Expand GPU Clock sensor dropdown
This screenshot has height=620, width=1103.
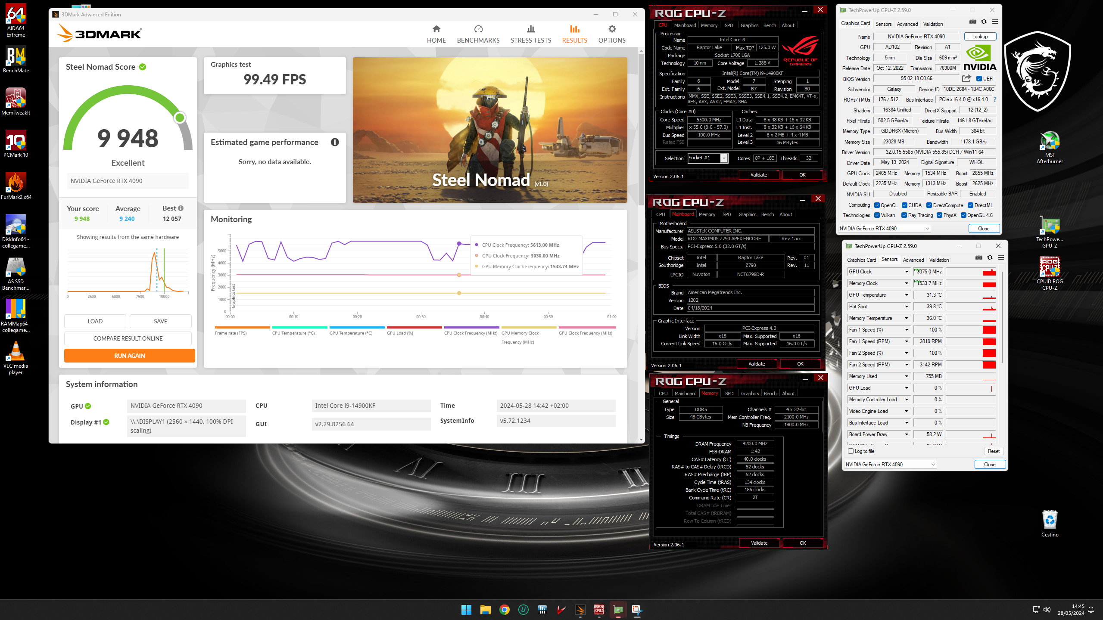click(907, 272)
